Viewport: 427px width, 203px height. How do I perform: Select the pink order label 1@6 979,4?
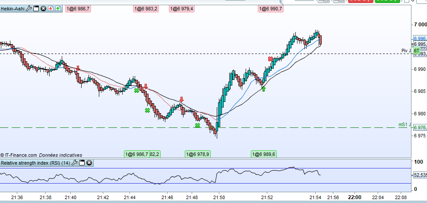[182, 9]
